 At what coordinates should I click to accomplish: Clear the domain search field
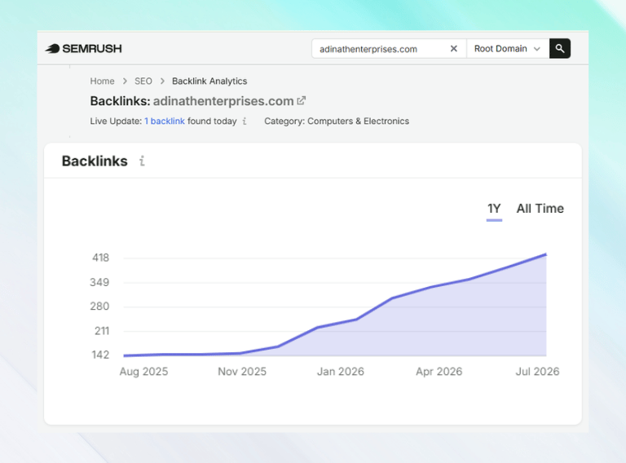point(453,49)
